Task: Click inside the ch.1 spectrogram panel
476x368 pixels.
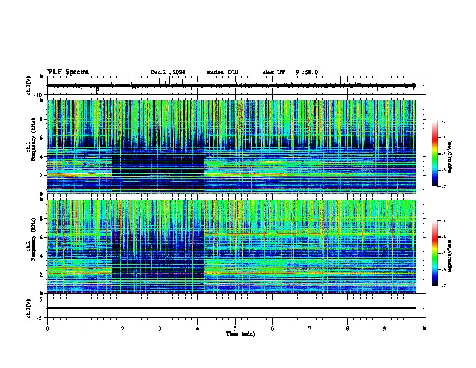Action: (x=232, y=147)
